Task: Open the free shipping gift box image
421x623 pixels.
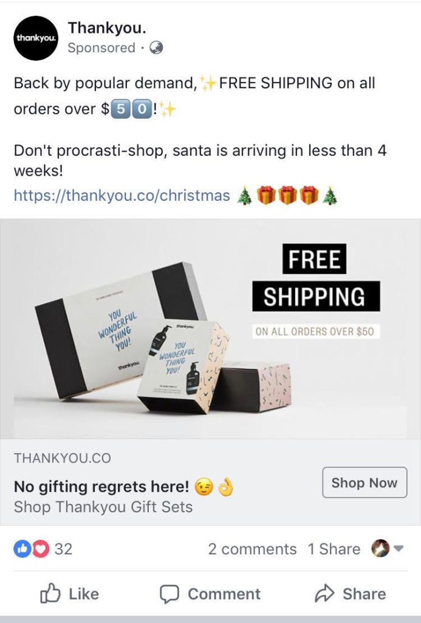Action: (x=210, y=329)
